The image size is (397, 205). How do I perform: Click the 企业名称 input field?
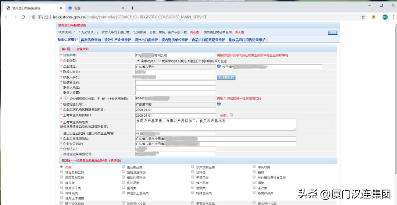tap(175, 55)
